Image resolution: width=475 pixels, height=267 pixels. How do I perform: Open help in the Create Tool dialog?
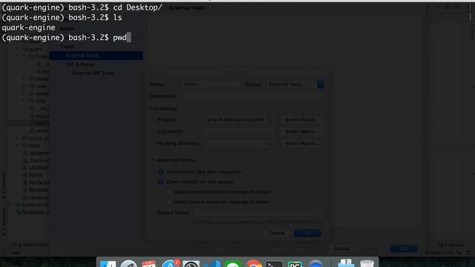coord(155,233)
